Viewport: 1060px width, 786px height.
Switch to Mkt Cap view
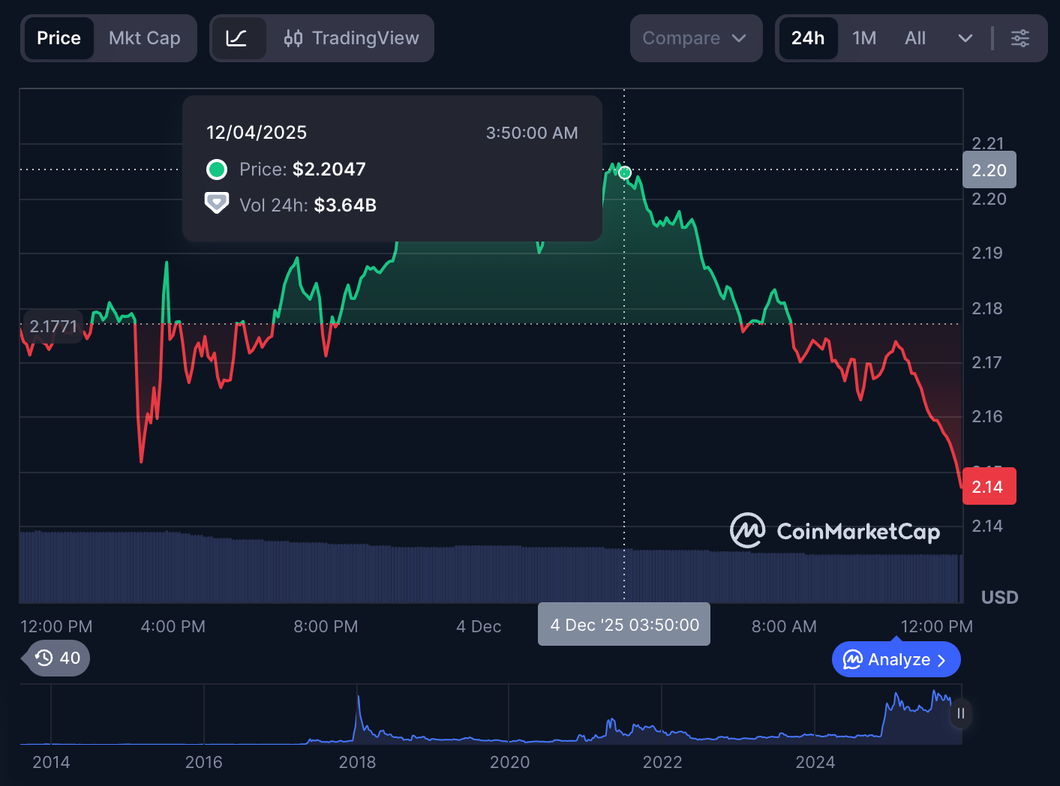(x=144, y=37)
